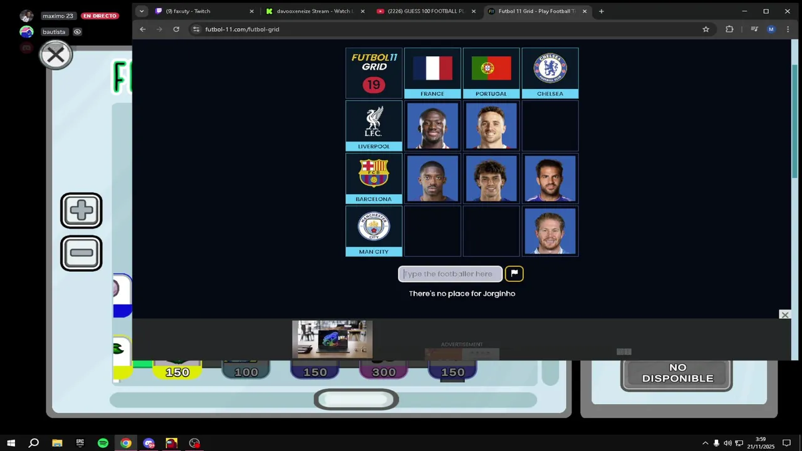Screen dimensions: 802x451
Task: Click the horizontal scrollbar thumb in game
Action: (356, 400)
